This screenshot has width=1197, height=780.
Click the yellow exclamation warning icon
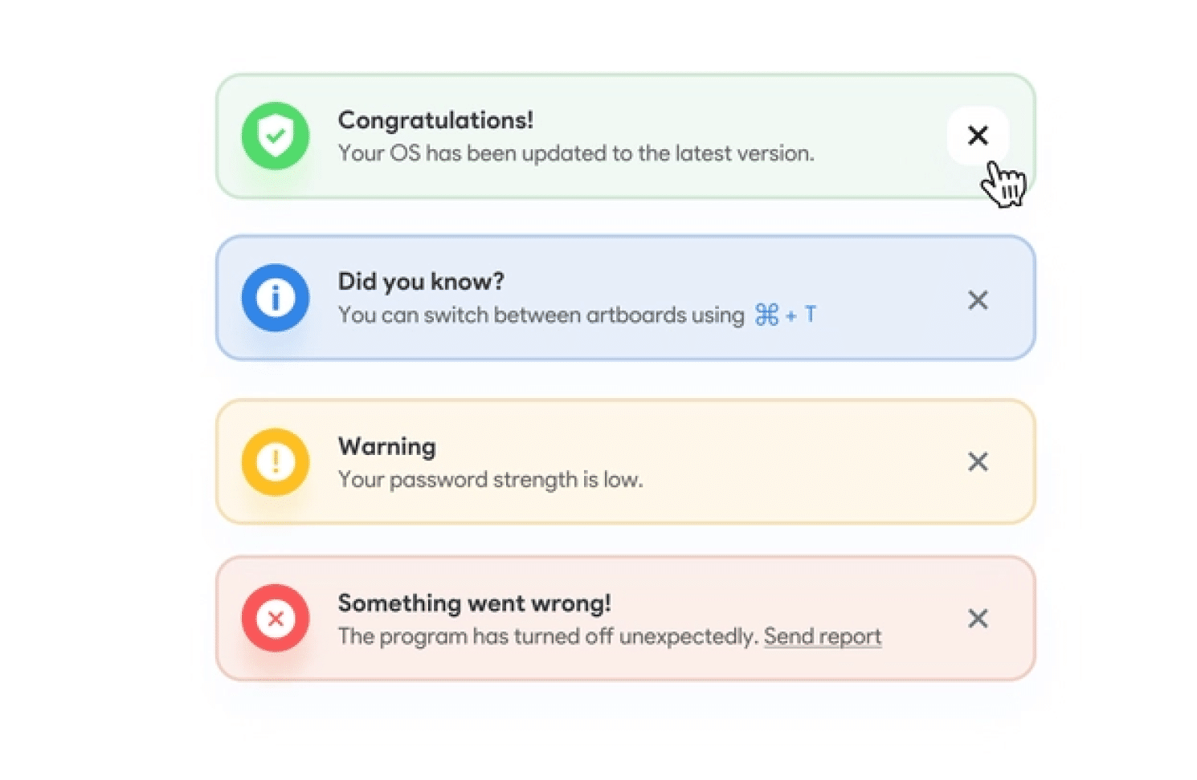click(276, 461)
